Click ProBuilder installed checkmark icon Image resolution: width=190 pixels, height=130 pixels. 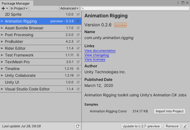78,42
